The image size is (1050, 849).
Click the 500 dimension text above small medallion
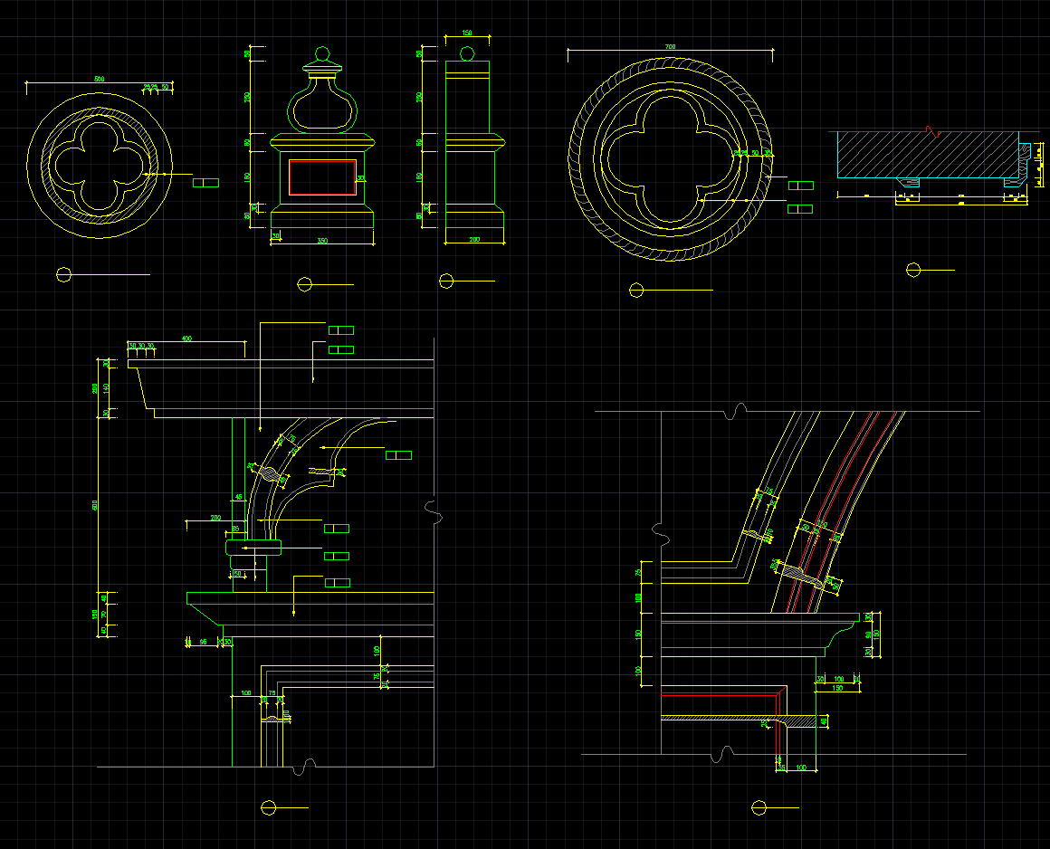[x=99, y=80]
